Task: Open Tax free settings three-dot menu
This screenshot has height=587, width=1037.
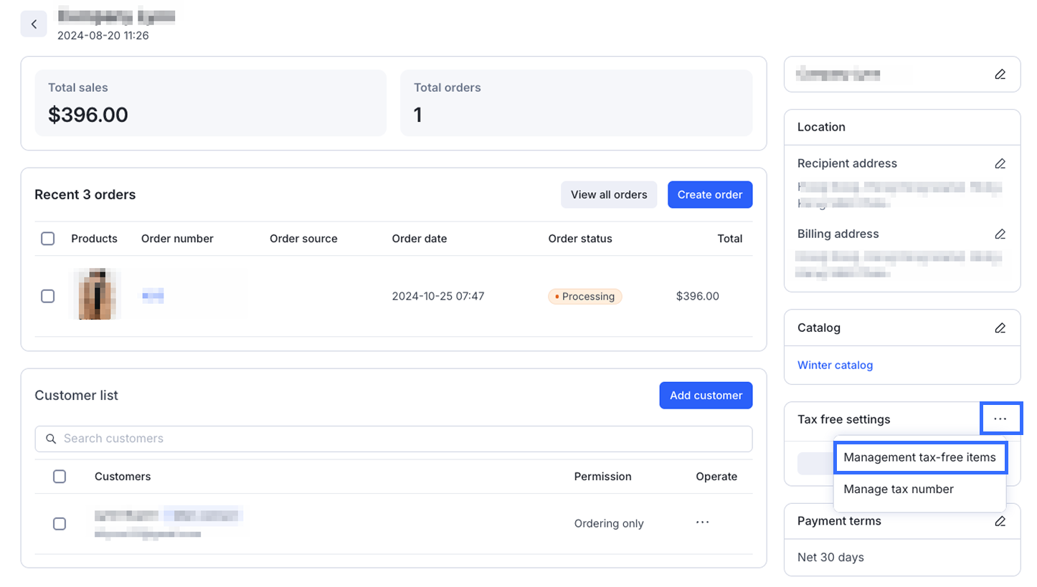Action: pos(1000,419)
